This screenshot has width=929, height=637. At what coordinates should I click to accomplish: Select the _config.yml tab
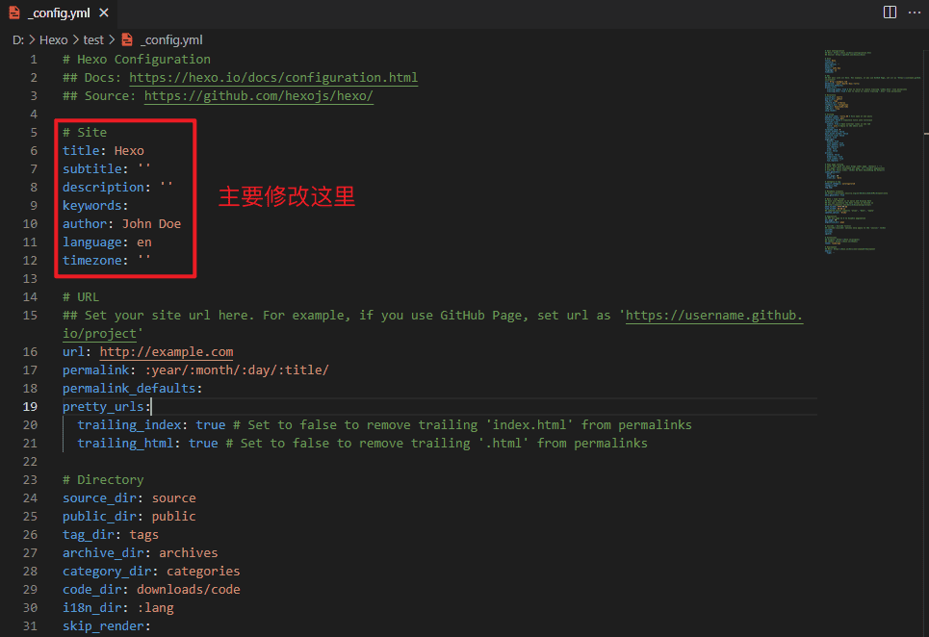point(60,13)
